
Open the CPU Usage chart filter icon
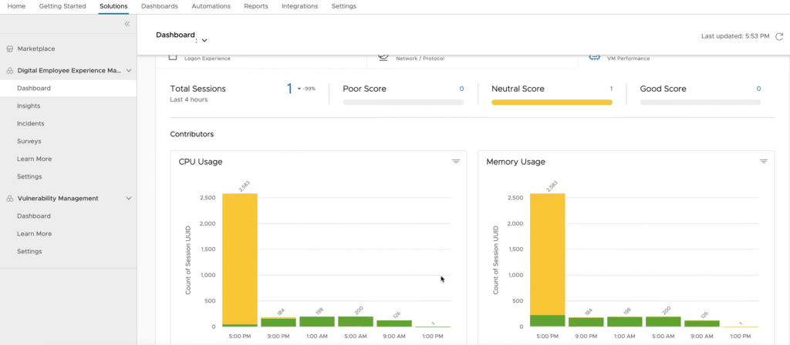(x=456, y=162)
